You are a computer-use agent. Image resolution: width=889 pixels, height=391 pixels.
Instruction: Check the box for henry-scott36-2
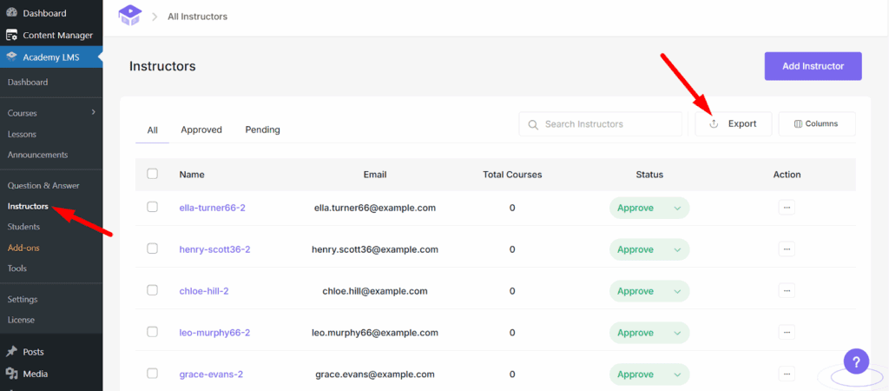click(153, 249)
